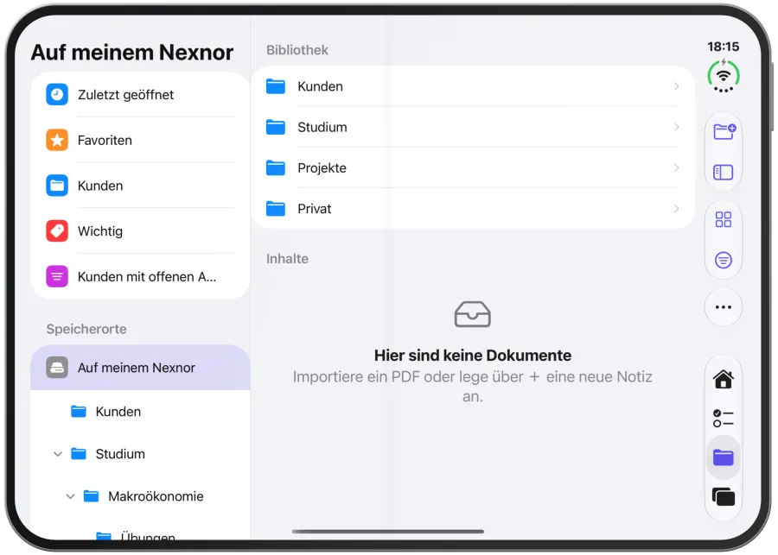778x555 pixels.
Task: Click the Privat folder icon in Bibliothek
Action: pos(276,209)
